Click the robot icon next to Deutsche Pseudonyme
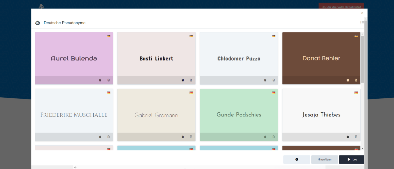This screenshot has width=394, height=169. click(x=38, y=23)
